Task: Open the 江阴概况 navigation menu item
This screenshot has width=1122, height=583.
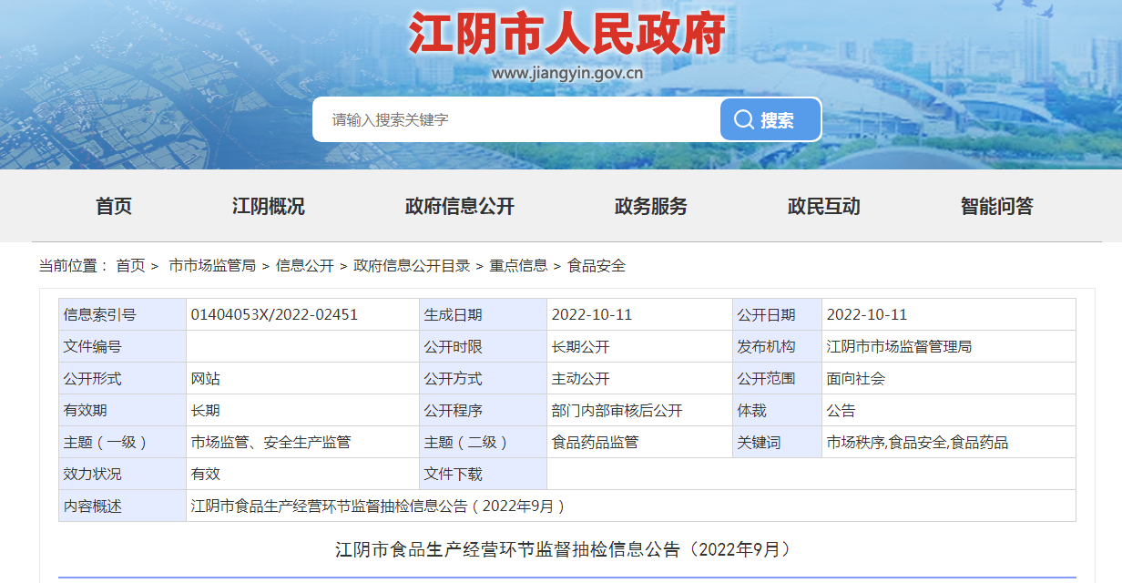Action: click(x=269, y=207)
